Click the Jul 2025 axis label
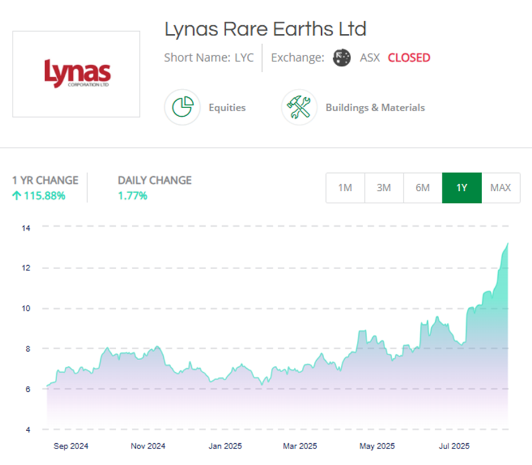This screenshot has width=532, height=465. (x=454, y=446)
